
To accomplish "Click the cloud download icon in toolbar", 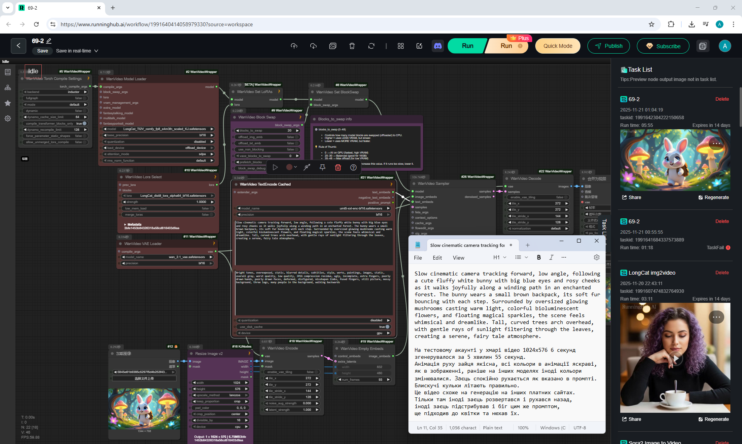I will coord(313,46).
